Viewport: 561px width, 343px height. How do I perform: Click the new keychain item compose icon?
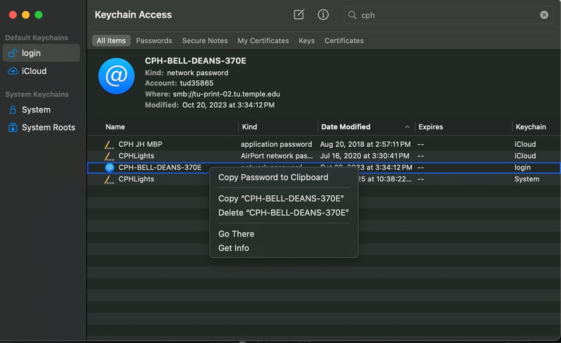point(298,15)
